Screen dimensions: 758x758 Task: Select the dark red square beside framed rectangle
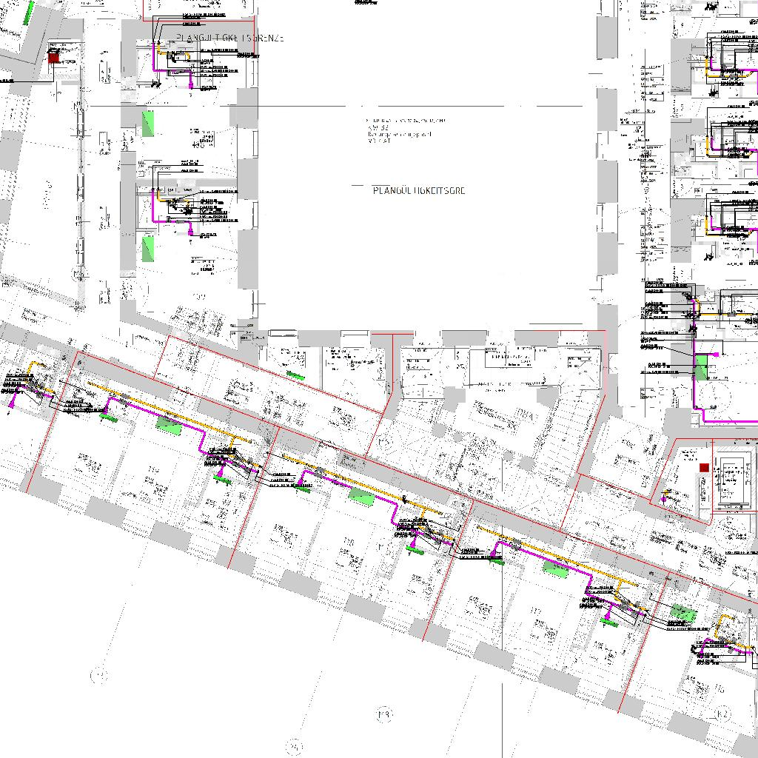[x=704, y=468]
